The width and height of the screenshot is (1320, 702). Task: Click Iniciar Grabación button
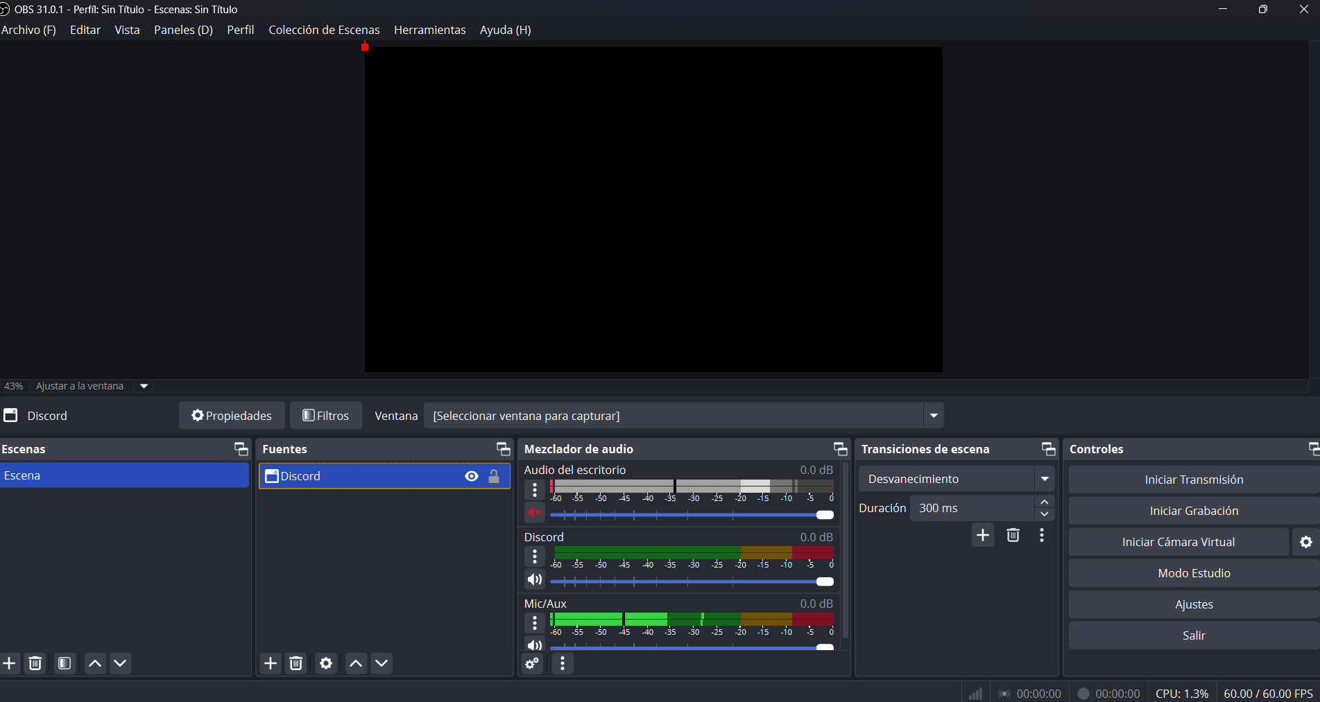pos(1193,511)
